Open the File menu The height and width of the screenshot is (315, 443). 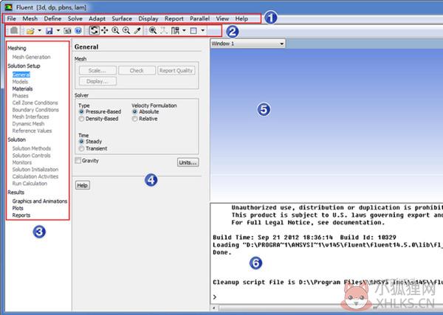point(11,18)
